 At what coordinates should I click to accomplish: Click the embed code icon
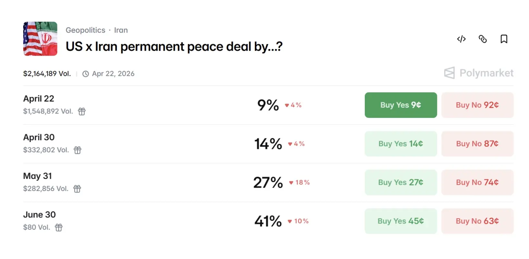click(461, 39)
